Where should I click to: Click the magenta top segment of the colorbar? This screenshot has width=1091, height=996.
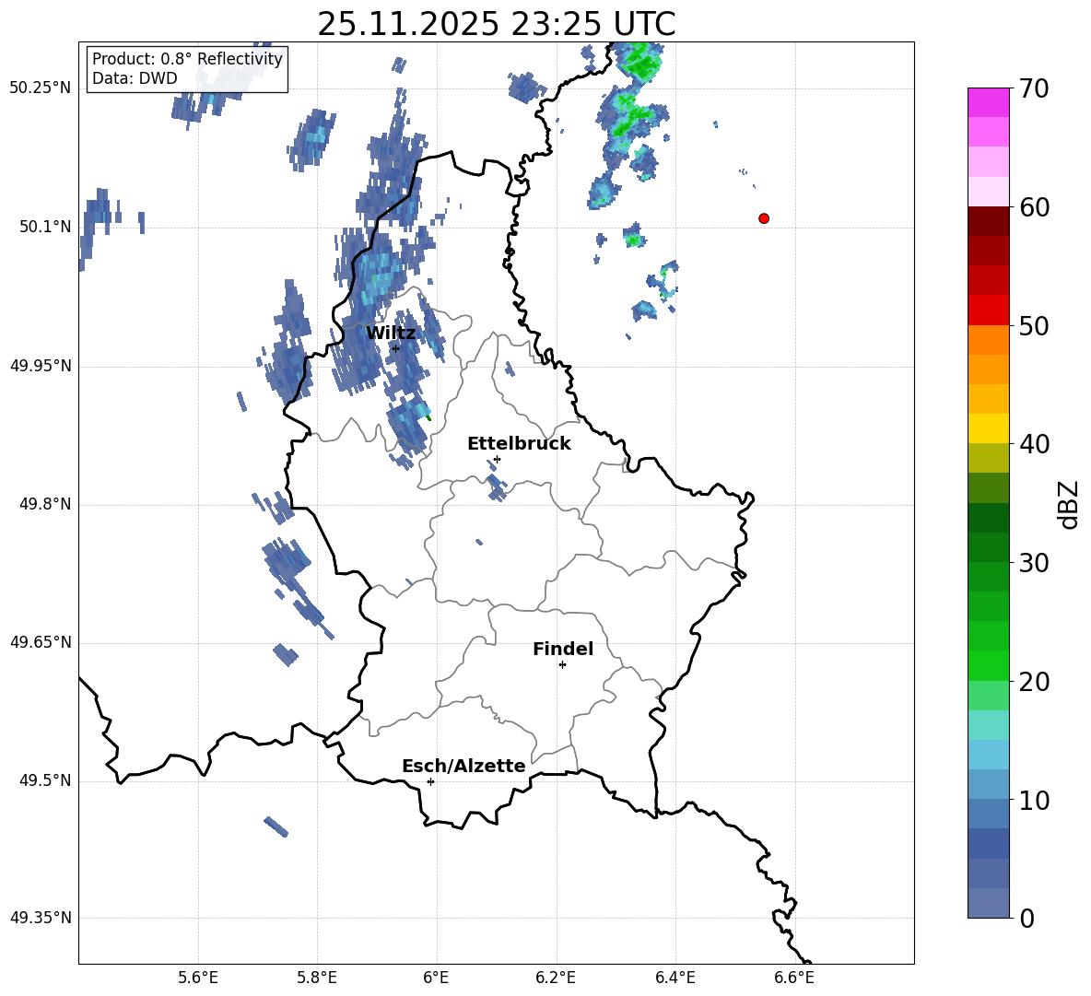989,102
